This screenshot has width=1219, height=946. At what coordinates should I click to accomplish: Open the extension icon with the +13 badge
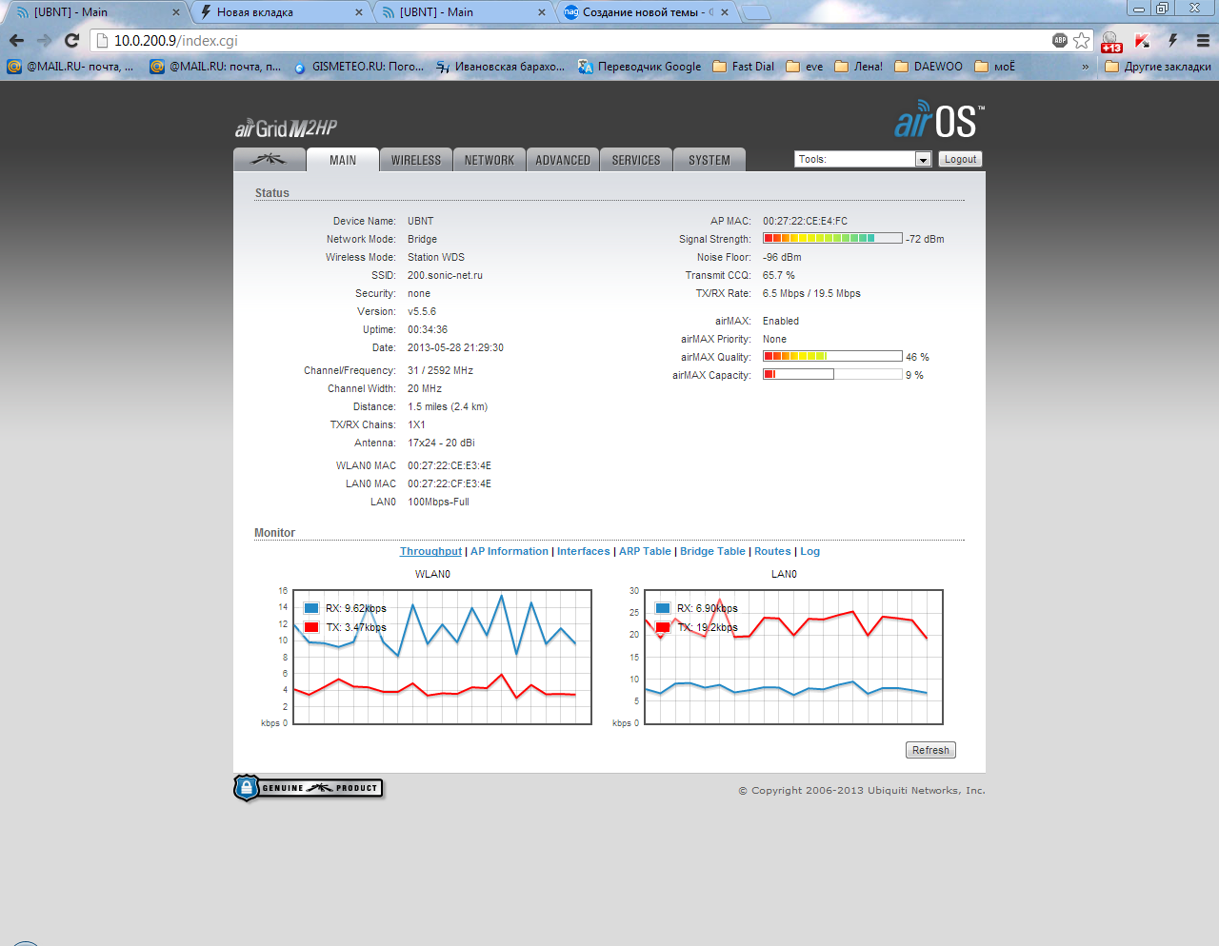click(1110, 41)
